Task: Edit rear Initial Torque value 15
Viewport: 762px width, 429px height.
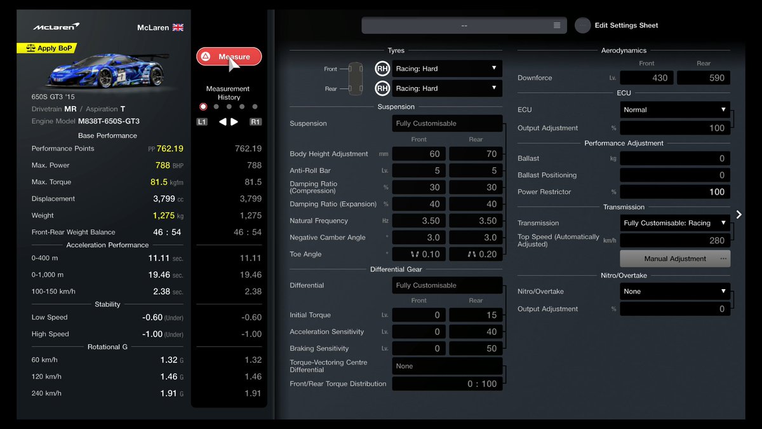Action: click(x=476, y=315)
